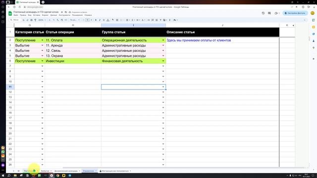Screen dimensions: 317x178
Task: Collapse the toolbar with the chevron
Action: pos(305,20)
